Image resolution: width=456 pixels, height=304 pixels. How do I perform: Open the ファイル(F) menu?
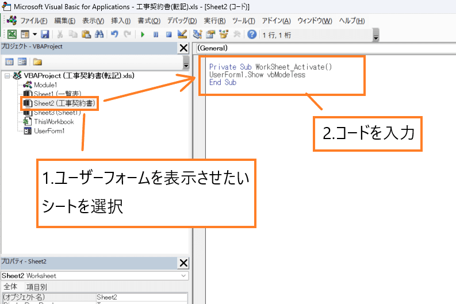click(34, 21)
